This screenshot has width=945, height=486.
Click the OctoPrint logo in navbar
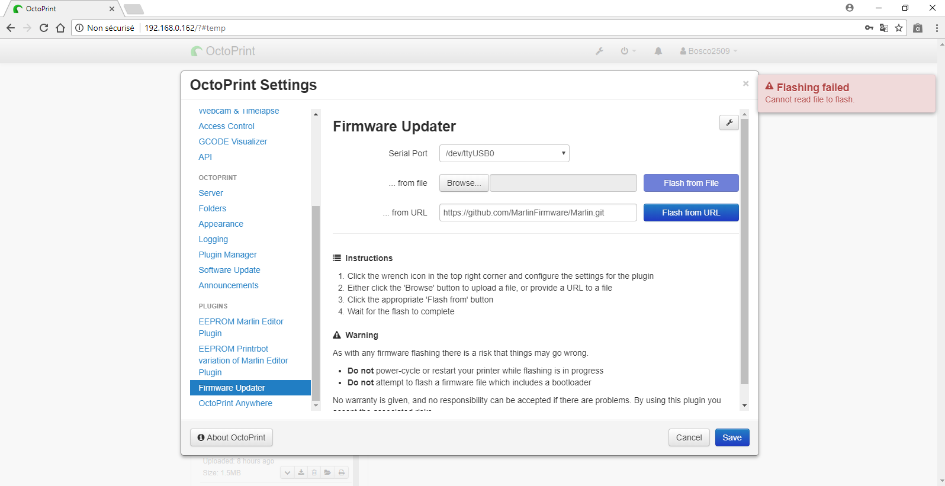(x=223, y=51)
